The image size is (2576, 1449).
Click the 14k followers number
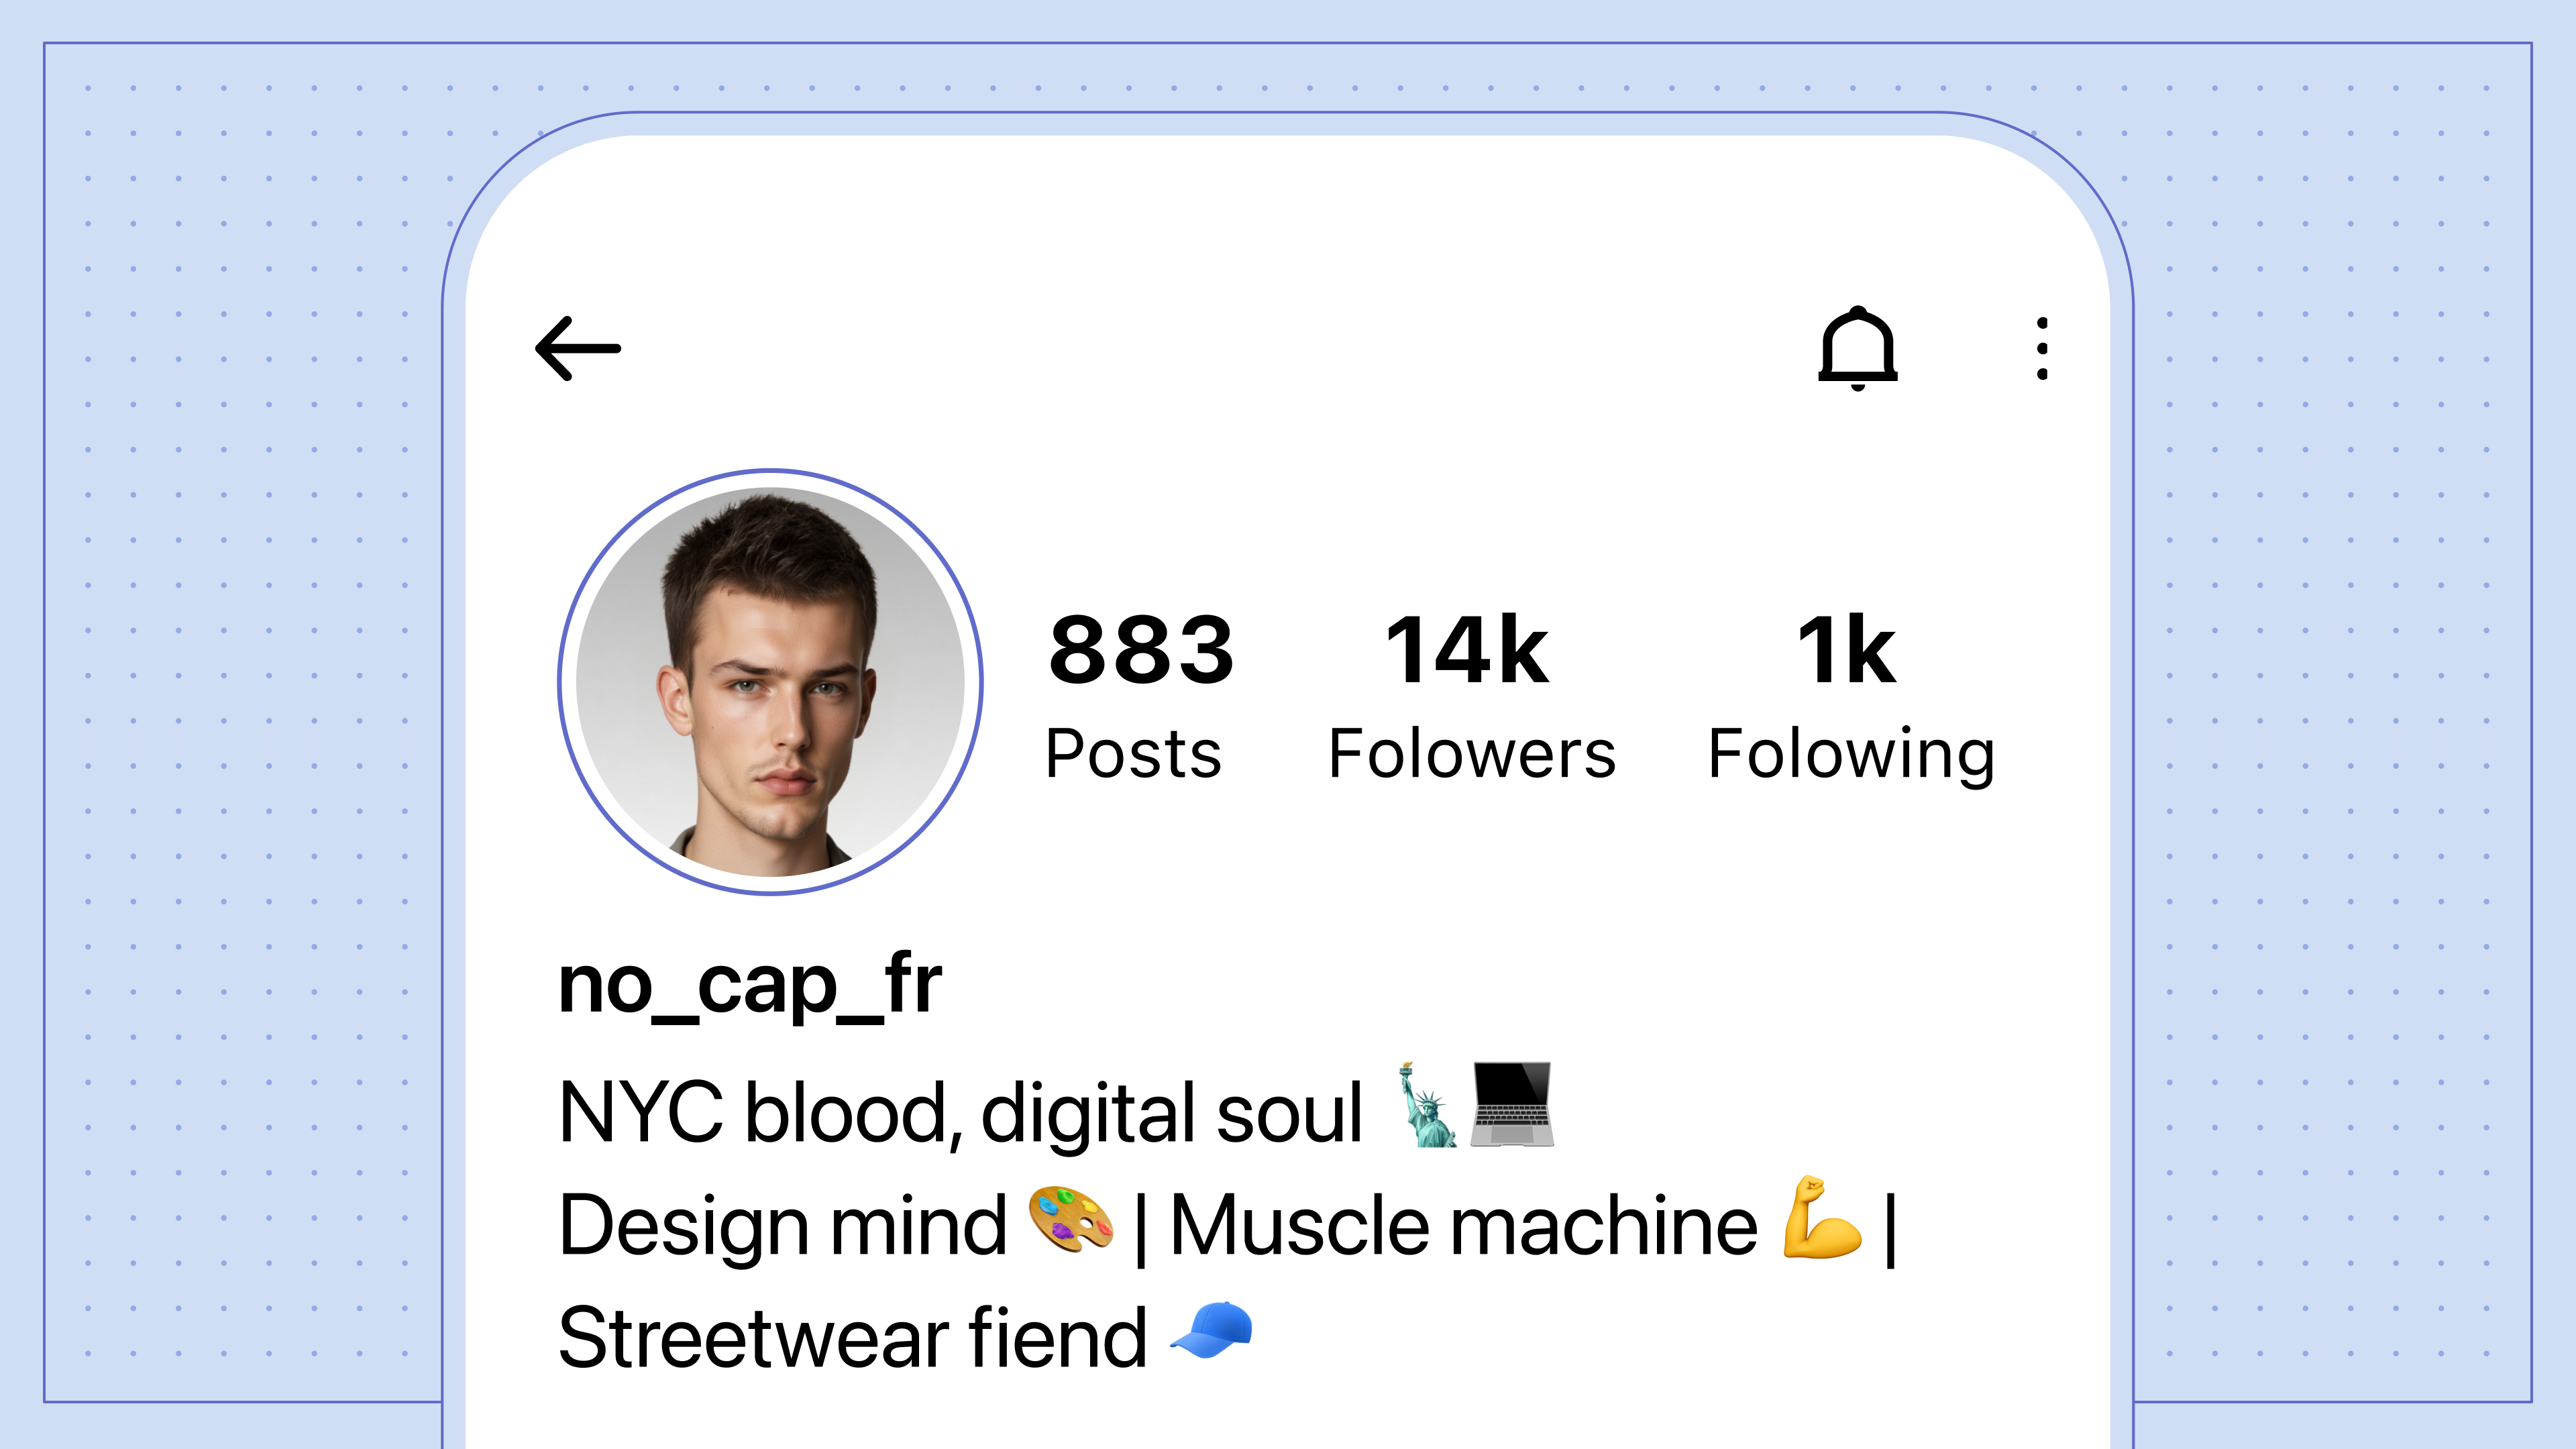click(1467, 651)
